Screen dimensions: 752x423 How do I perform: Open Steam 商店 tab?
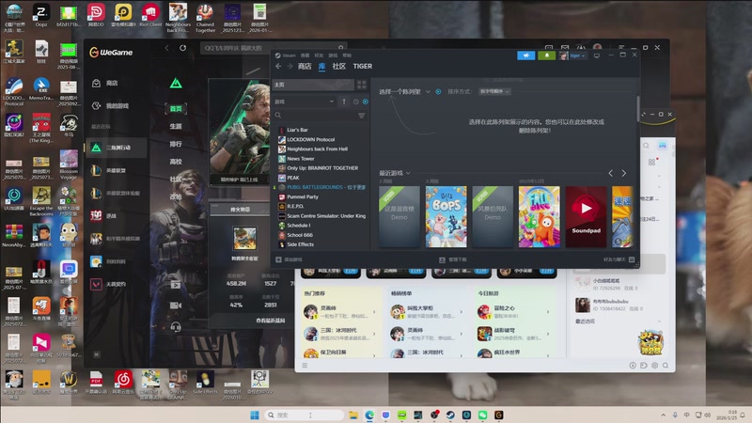coord(305,66)
